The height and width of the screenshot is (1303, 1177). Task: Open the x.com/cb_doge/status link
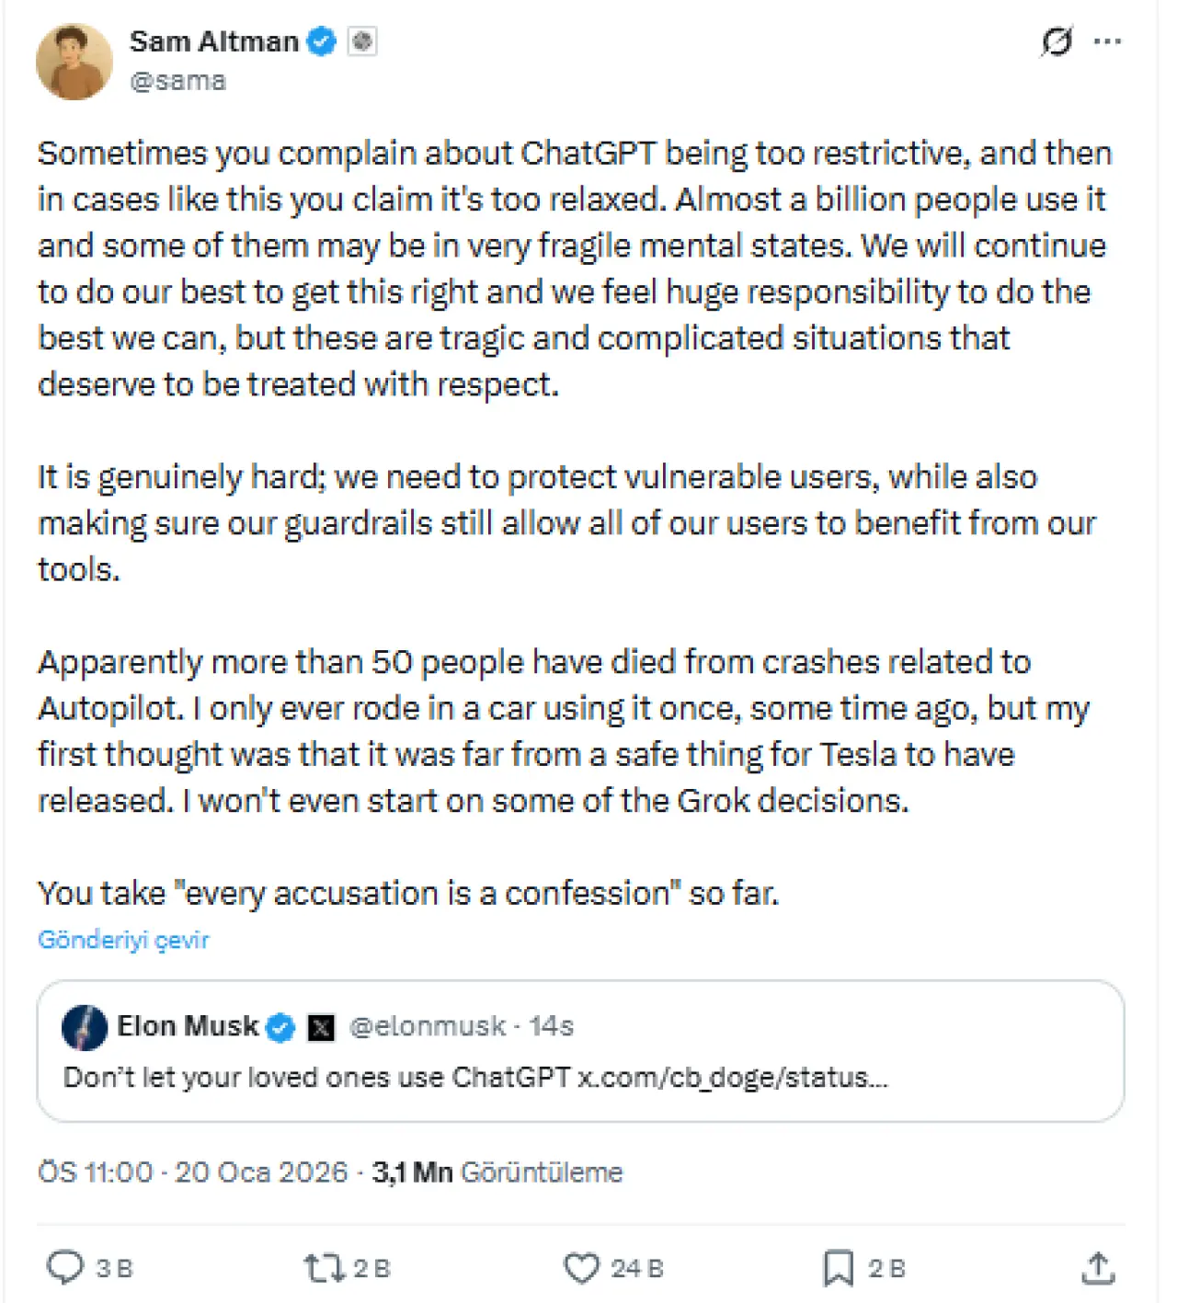[732, 1078]
